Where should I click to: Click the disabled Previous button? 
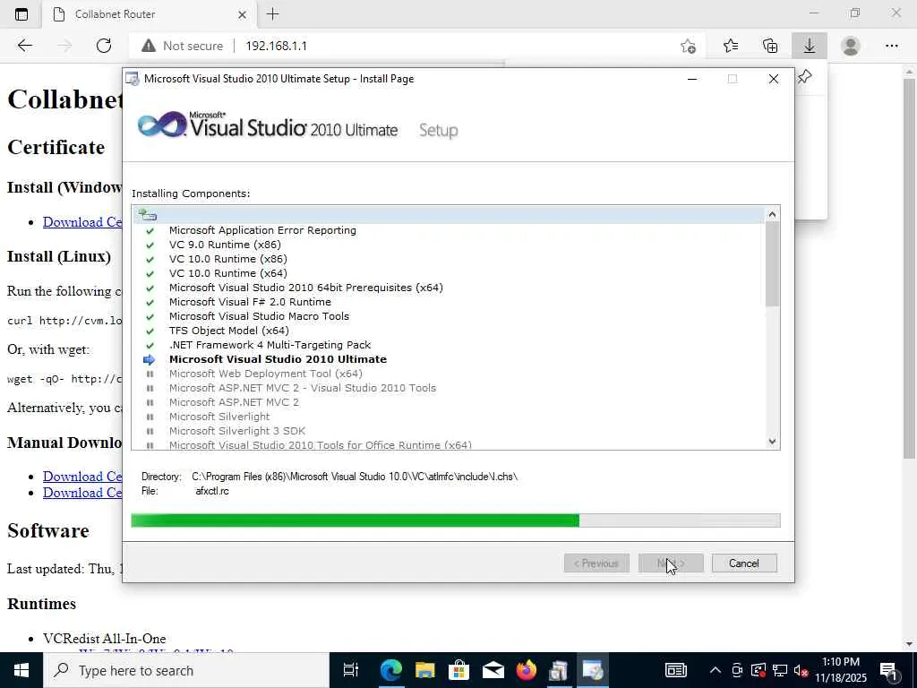click(x=596, y=563)
